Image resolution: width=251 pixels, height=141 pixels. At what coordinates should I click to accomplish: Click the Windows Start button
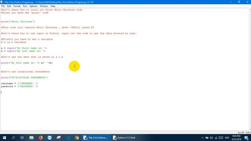click(4, 137)
